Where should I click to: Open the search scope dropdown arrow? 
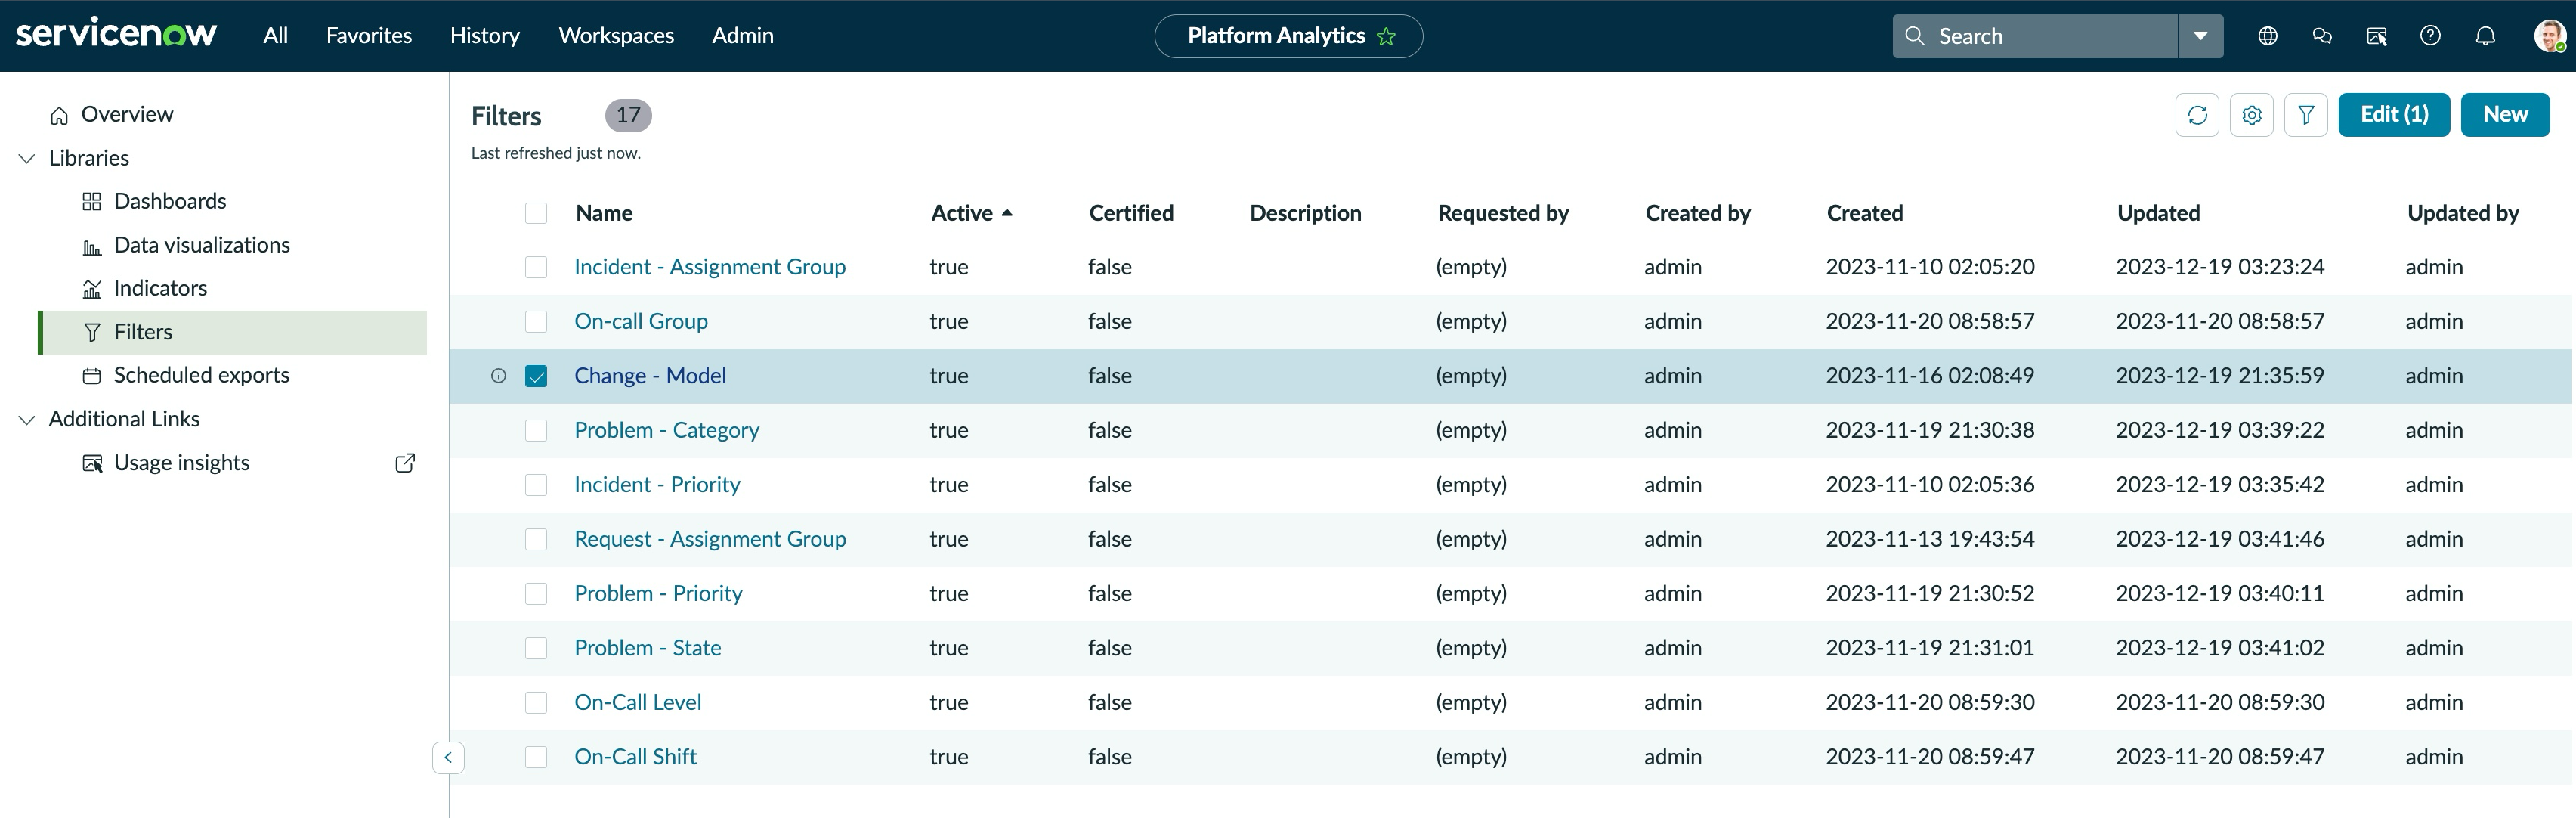[2200, 36]
